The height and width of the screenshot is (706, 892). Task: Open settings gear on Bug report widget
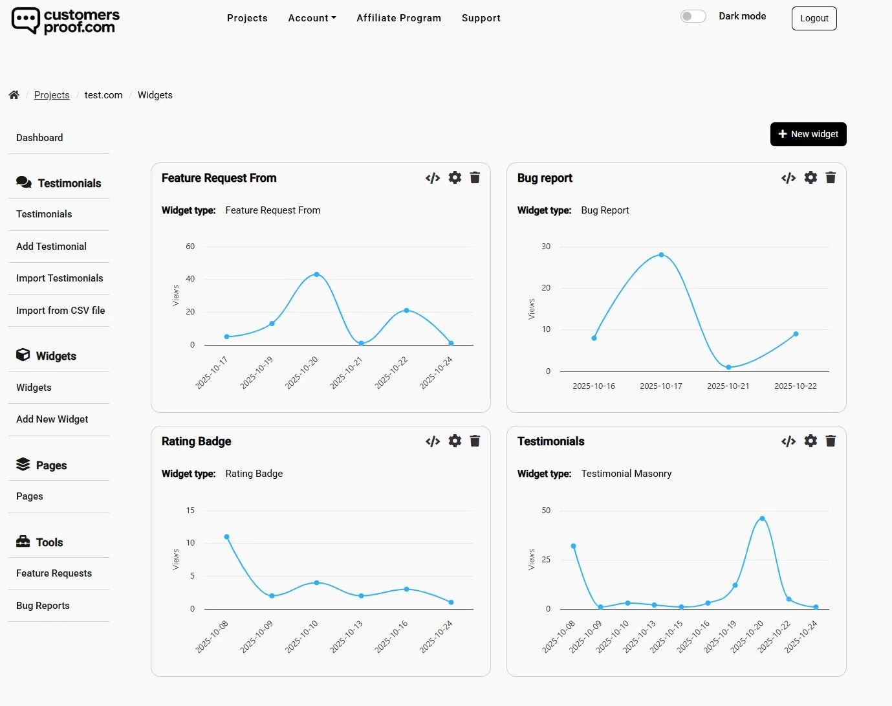[x=810, y=177]
